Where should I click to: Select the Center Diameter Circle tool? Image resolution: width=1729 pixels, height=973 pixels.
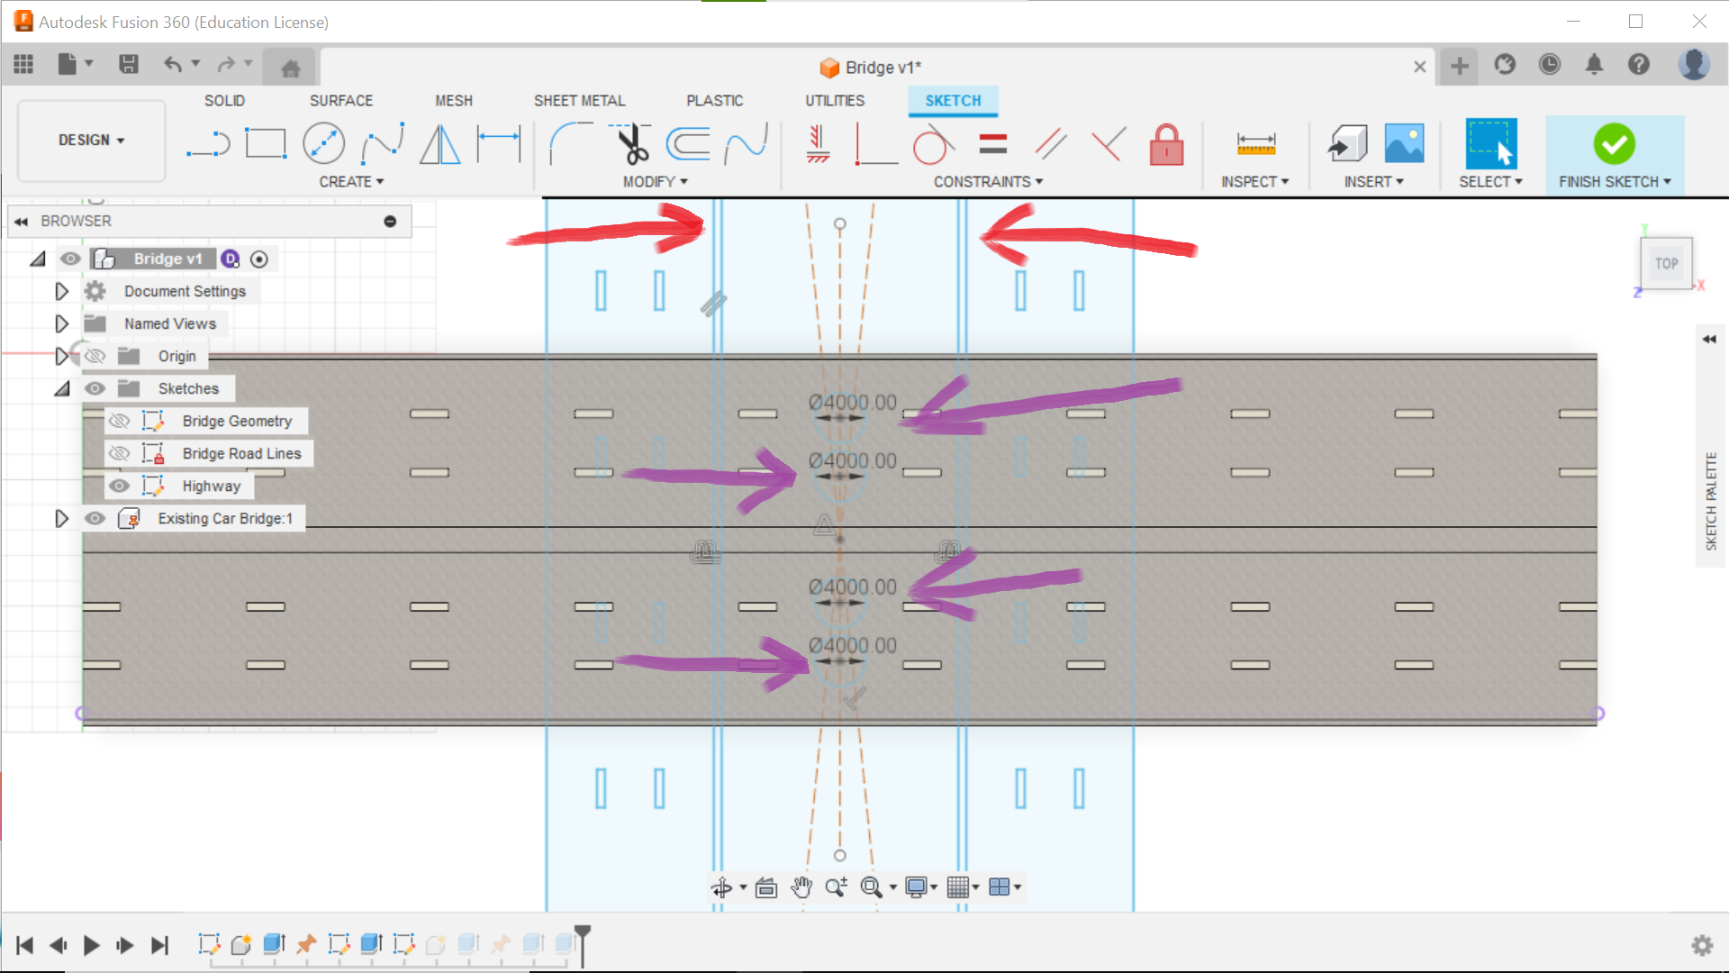(323, 144)
